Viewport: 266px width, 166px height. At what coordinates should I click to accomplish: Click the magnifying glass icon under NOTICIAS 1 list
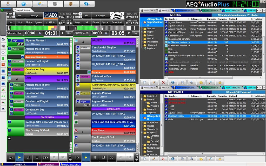210,159
